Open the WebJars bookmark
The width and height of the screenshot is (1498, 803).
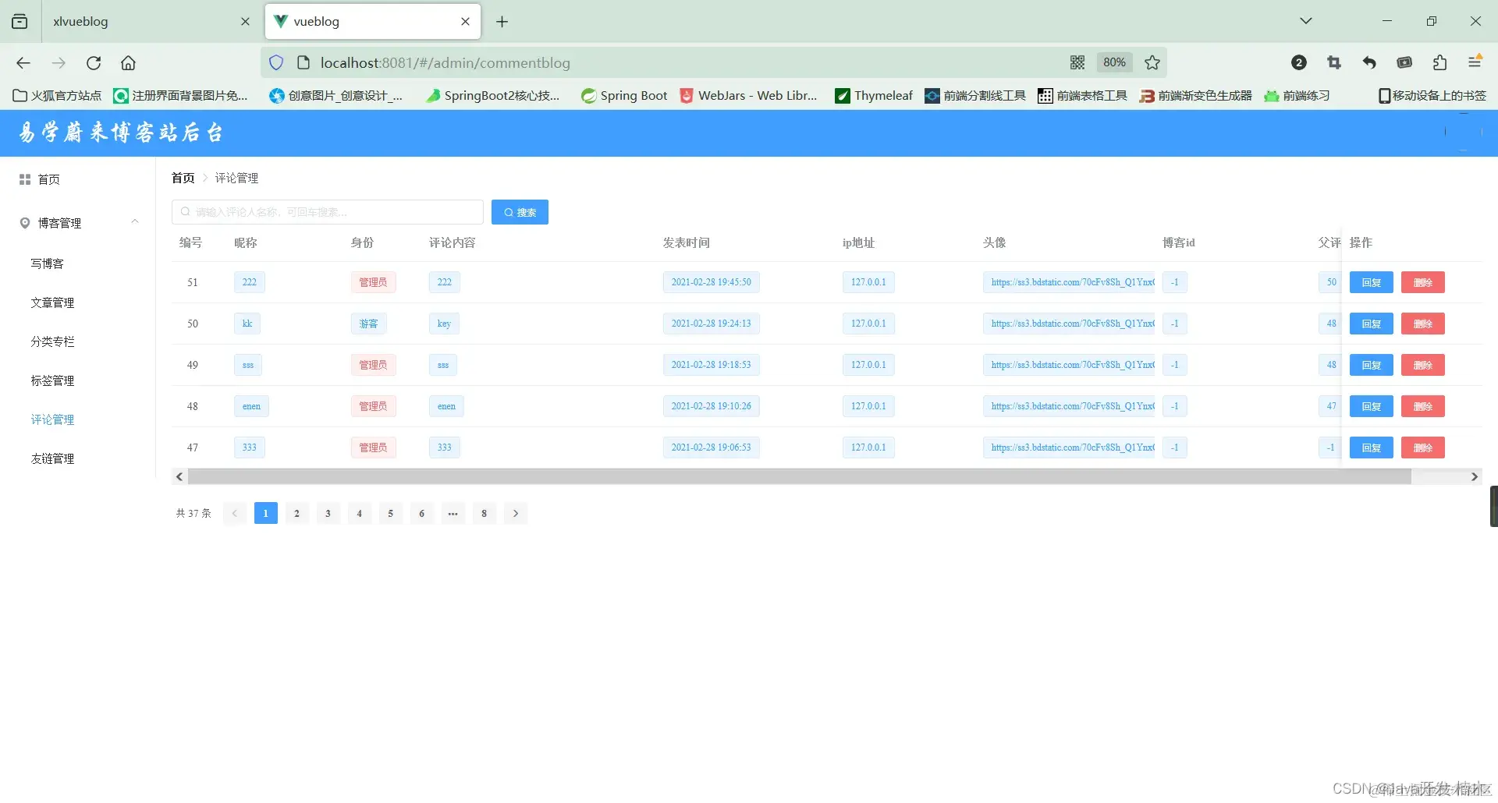point(749,95)
